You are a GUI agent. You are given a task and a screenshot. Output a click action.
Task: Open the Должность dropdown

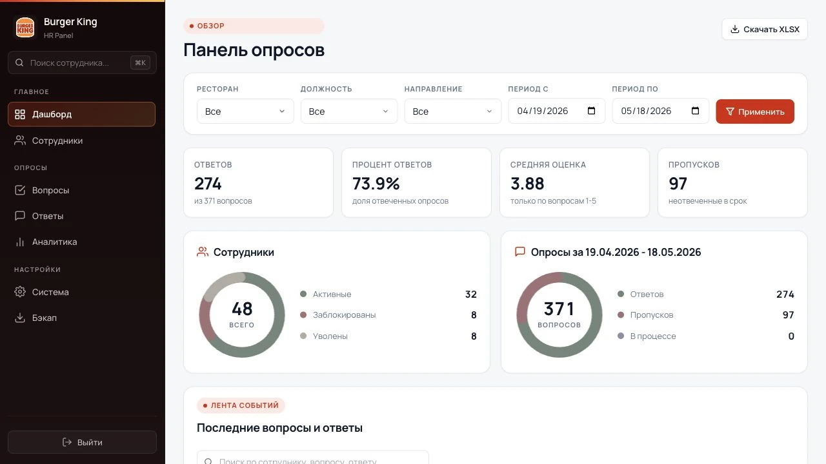click(x=349, y=111)
